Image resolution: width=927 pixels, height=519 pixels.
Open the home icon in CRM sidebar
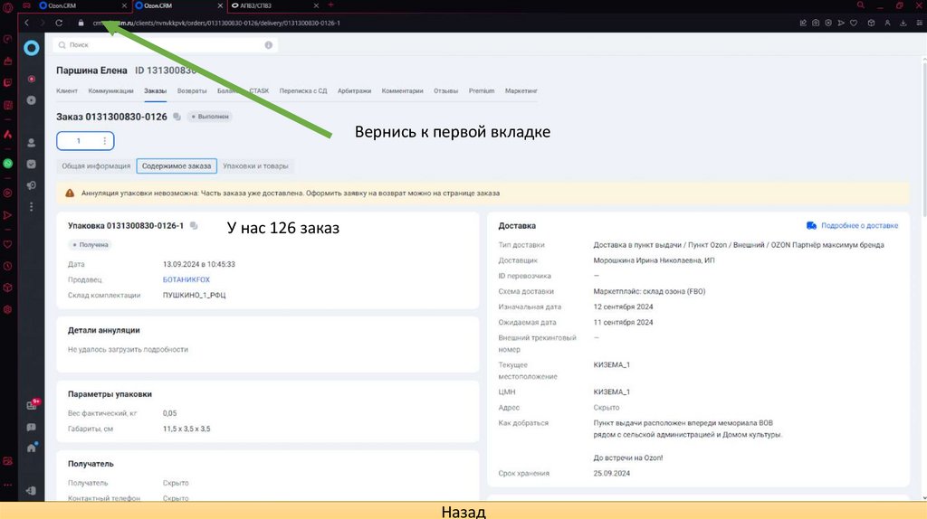32,448
